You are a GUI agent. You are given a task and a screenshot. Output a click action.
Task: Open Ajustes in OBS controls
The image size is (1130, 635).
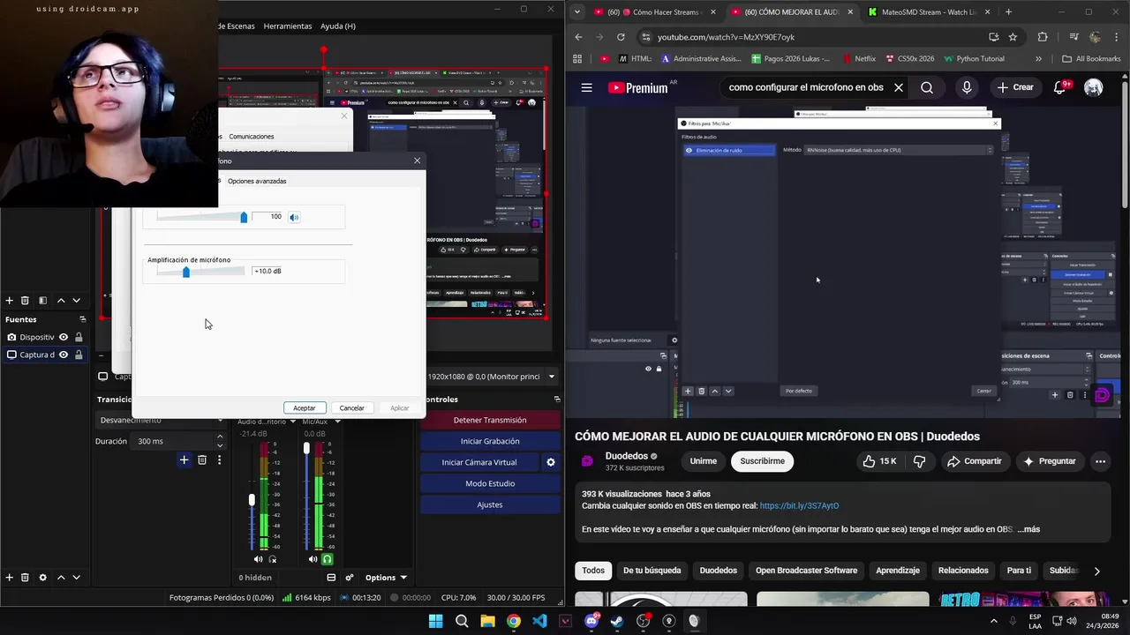490,504
